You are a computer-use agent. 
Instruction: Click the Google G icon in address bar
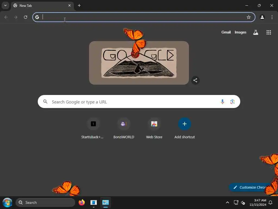tap(37, 17)
